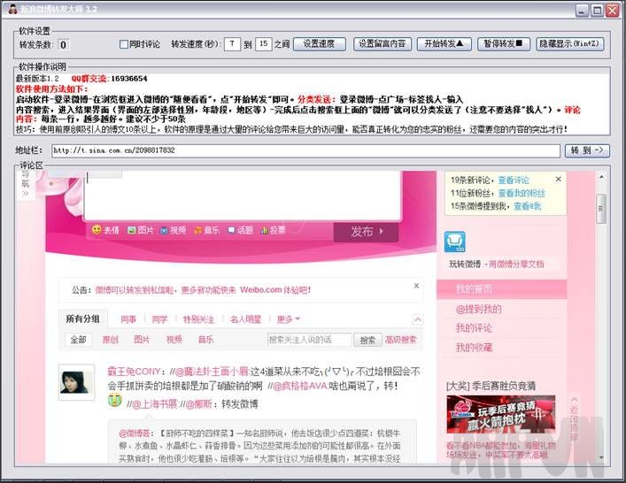Filter feed by 音乐
Image resolution: width=626 pixels, height=483 pixels.
tap(206, 340)
